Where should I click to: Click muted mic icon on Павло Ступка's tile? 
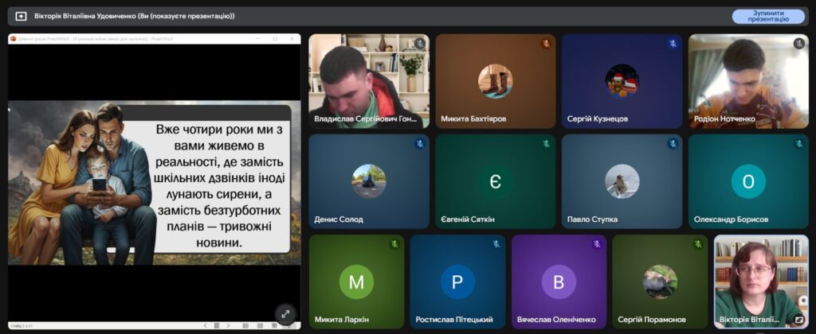coord(673,144)
